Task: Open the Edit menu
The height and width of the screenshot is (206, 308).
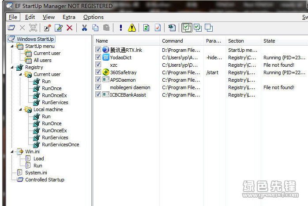Action: tap(30, 17)
